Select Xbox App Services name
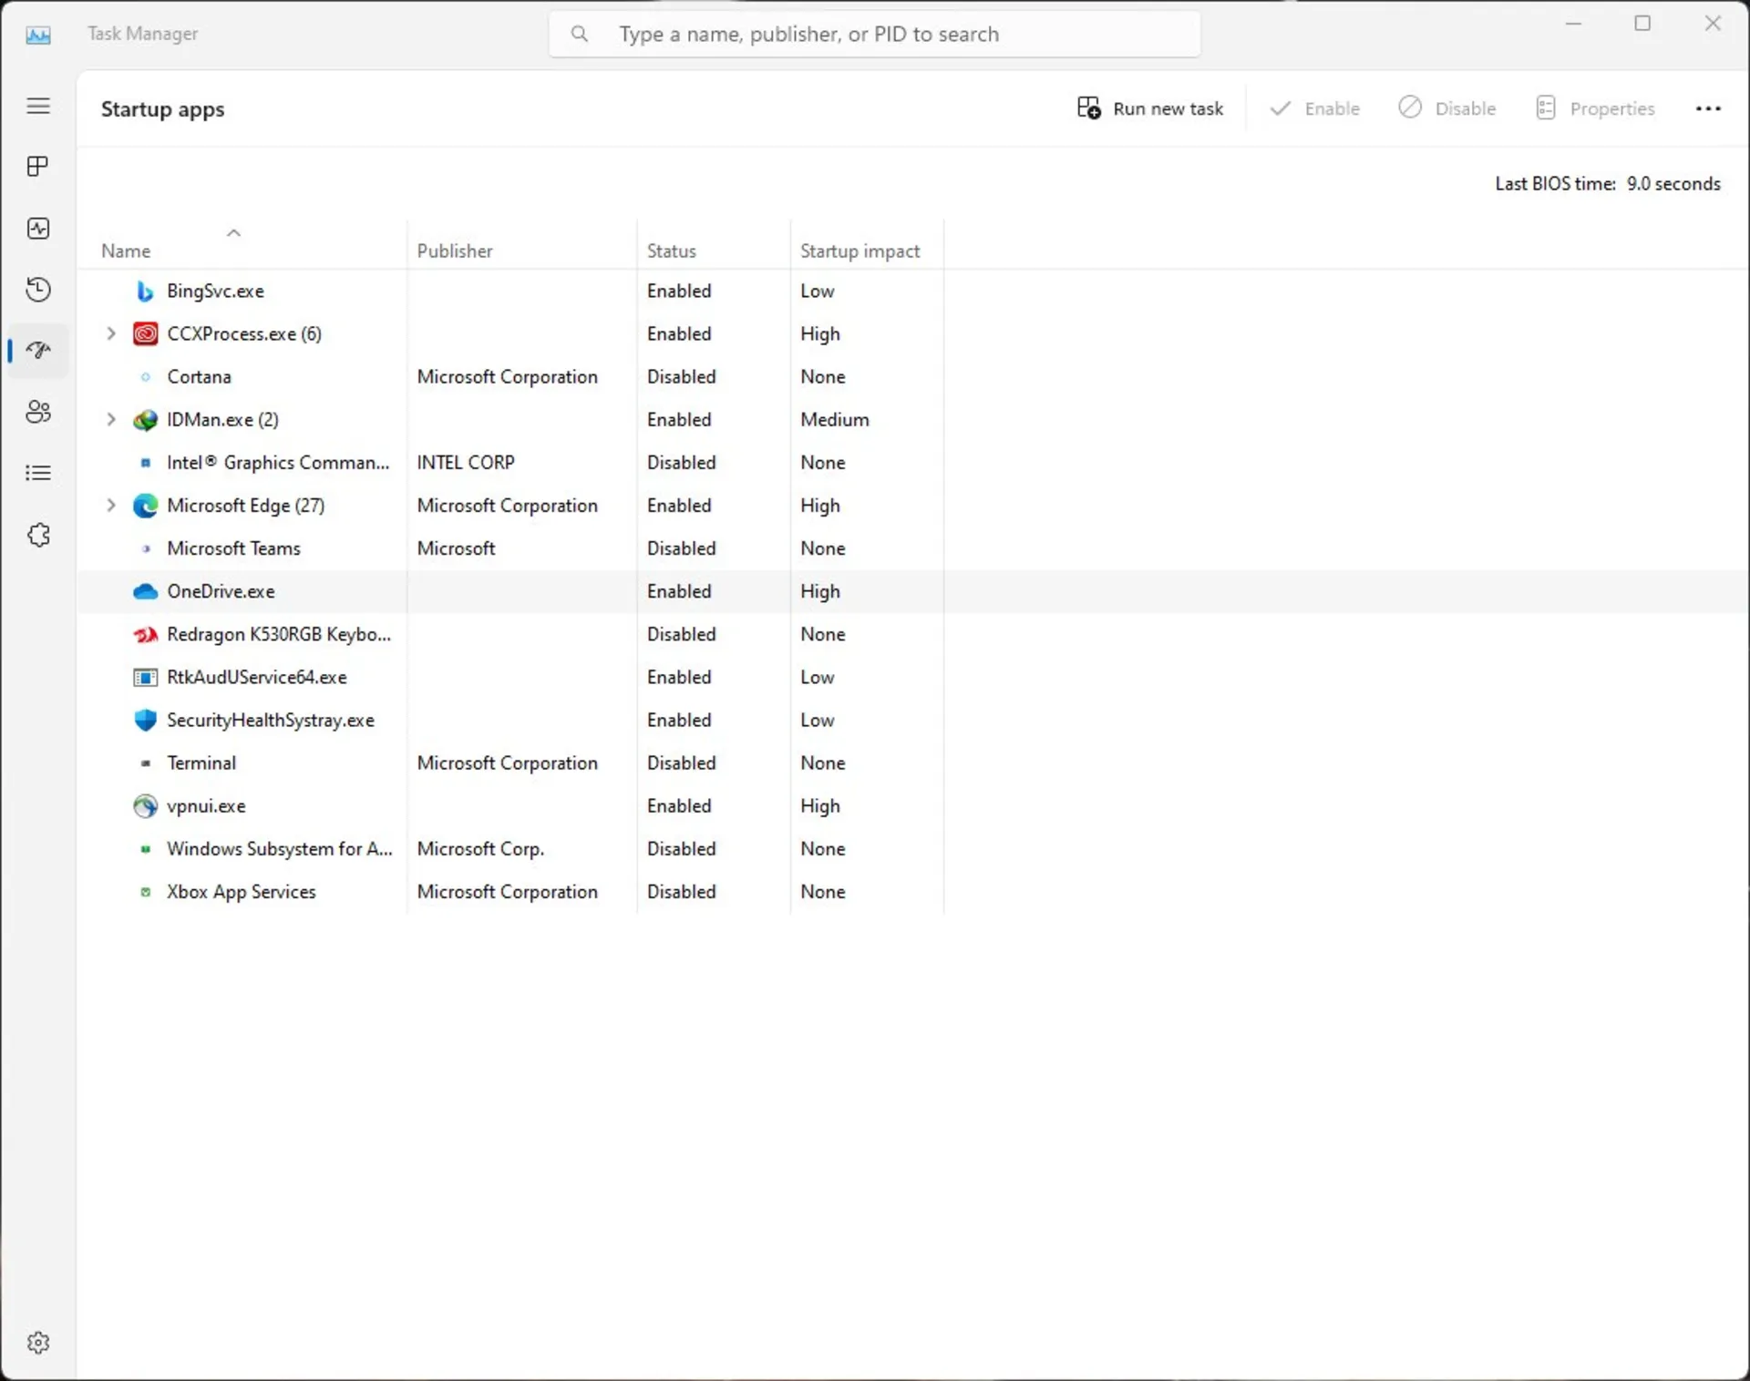 (242, 892)
